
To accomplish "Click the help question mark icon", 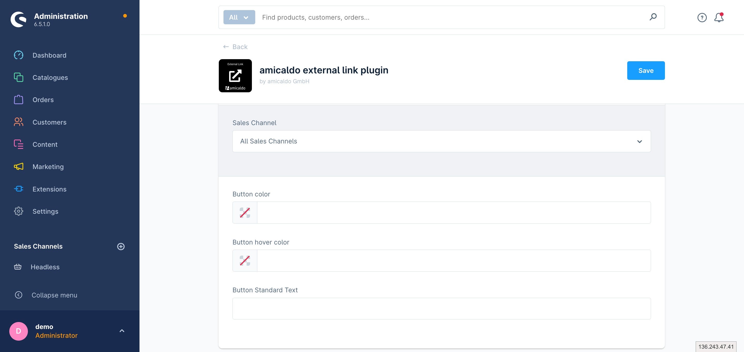I will 702,17.
